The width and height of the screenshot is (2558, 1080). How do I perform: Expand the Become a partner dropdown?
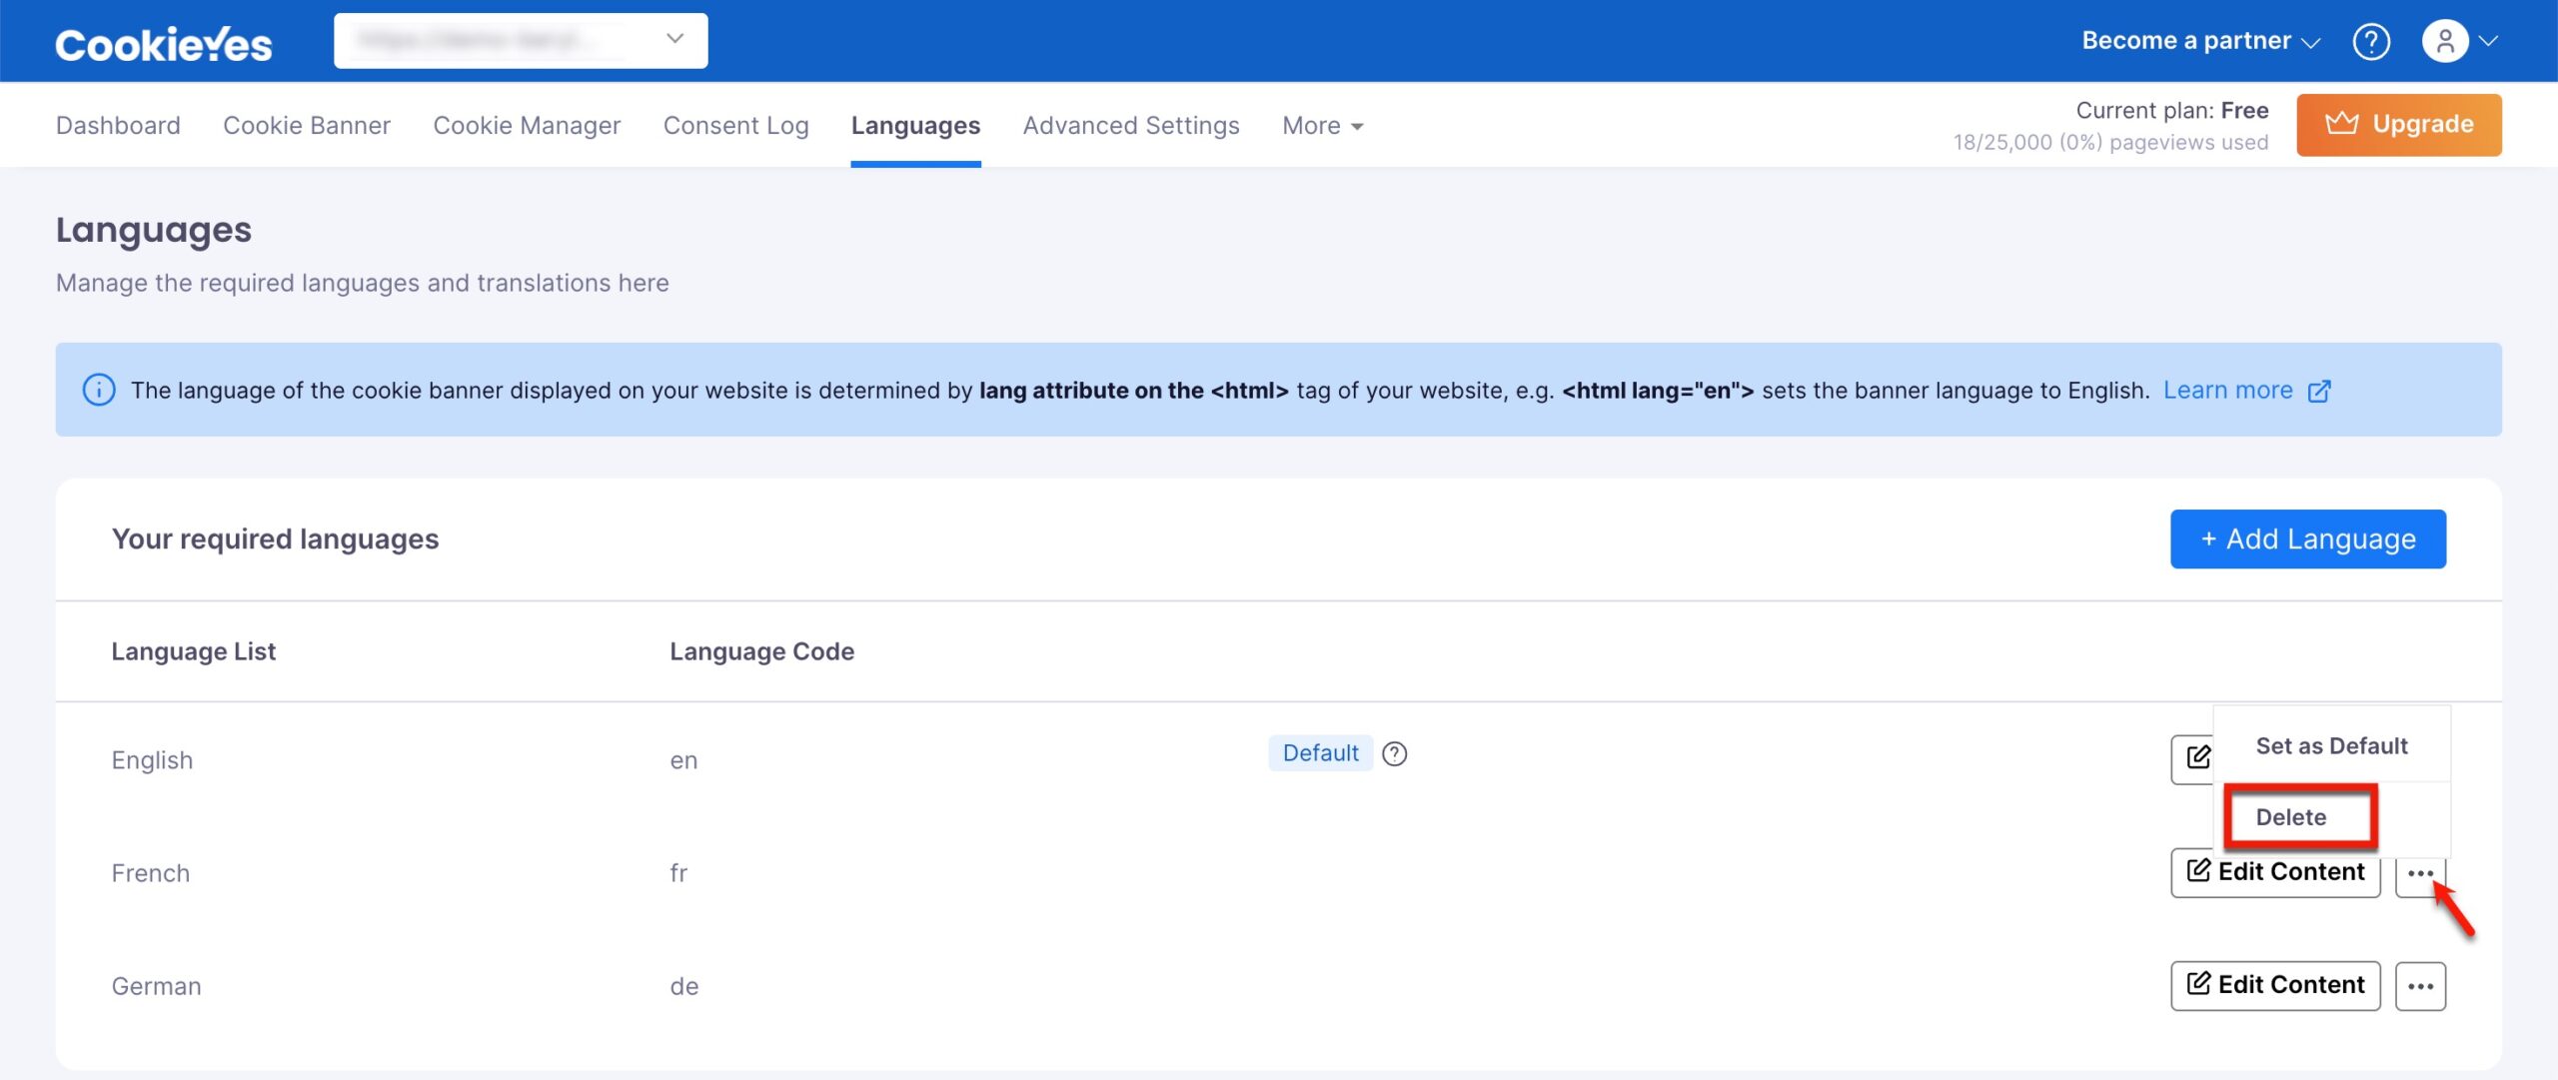click(x=2200, y=39)
